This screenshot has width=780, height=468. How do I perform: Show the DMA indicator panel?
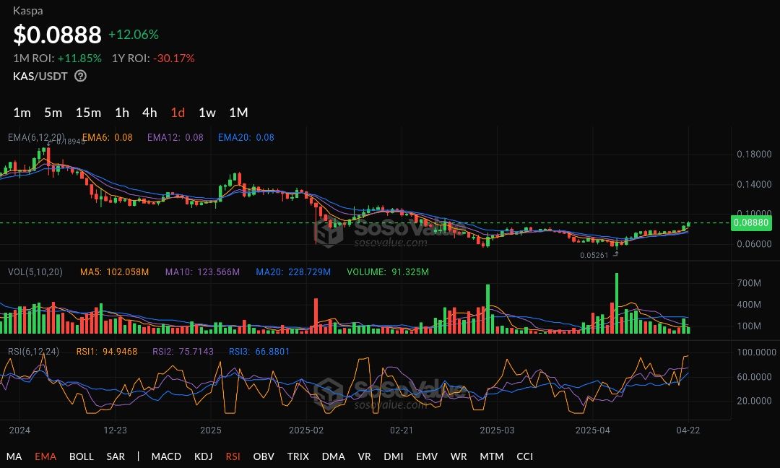[333, 456]
